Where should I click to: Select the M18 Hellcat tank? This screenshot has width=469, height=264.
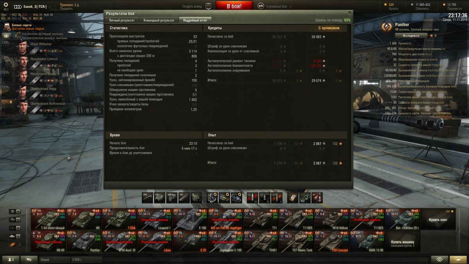point(332,219)
